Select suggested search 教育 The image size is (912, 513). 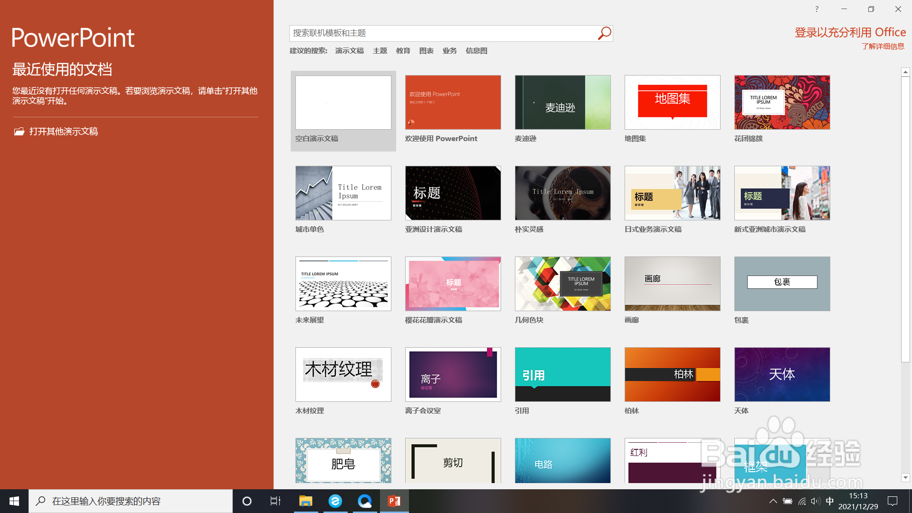(x=403, y=51)
